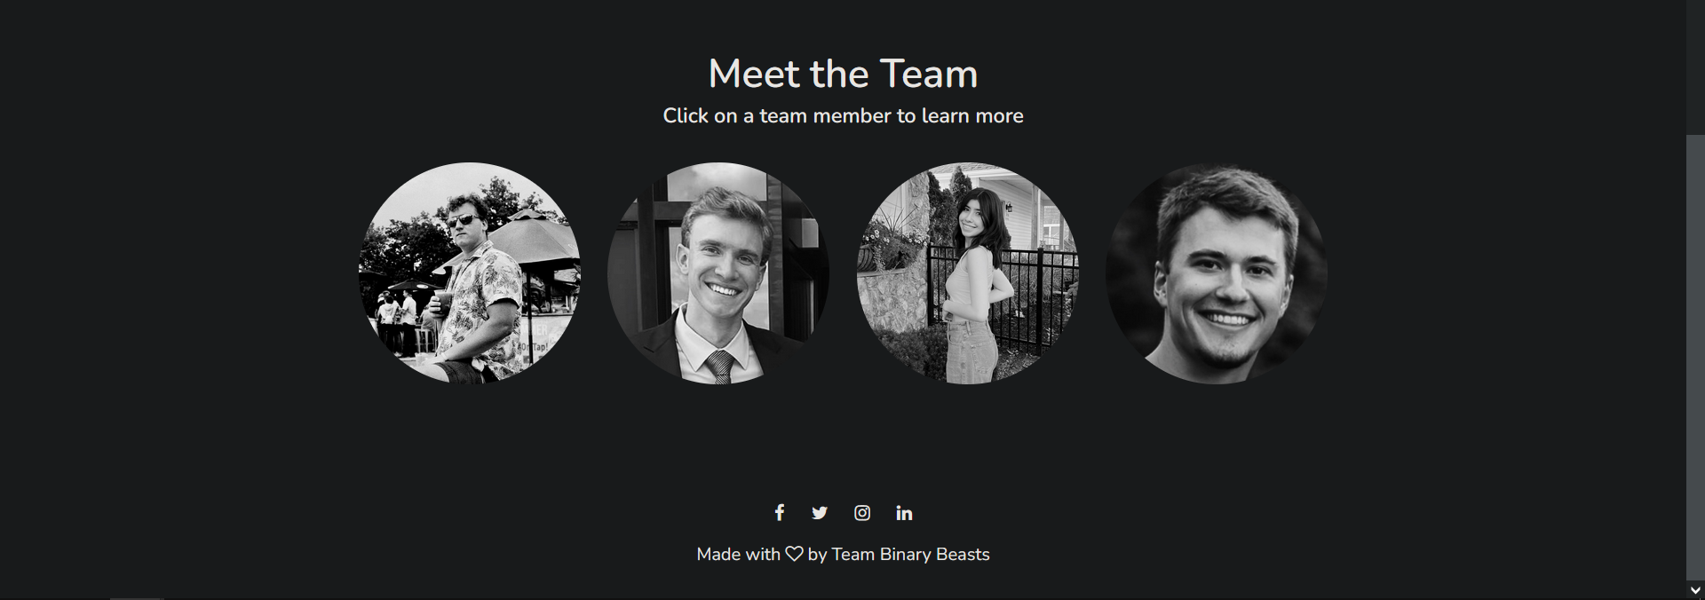The height and width of the screenshot is (600, 1705).
Task: Click the vertical scrollbar thumb
Action: [1695, 358]
